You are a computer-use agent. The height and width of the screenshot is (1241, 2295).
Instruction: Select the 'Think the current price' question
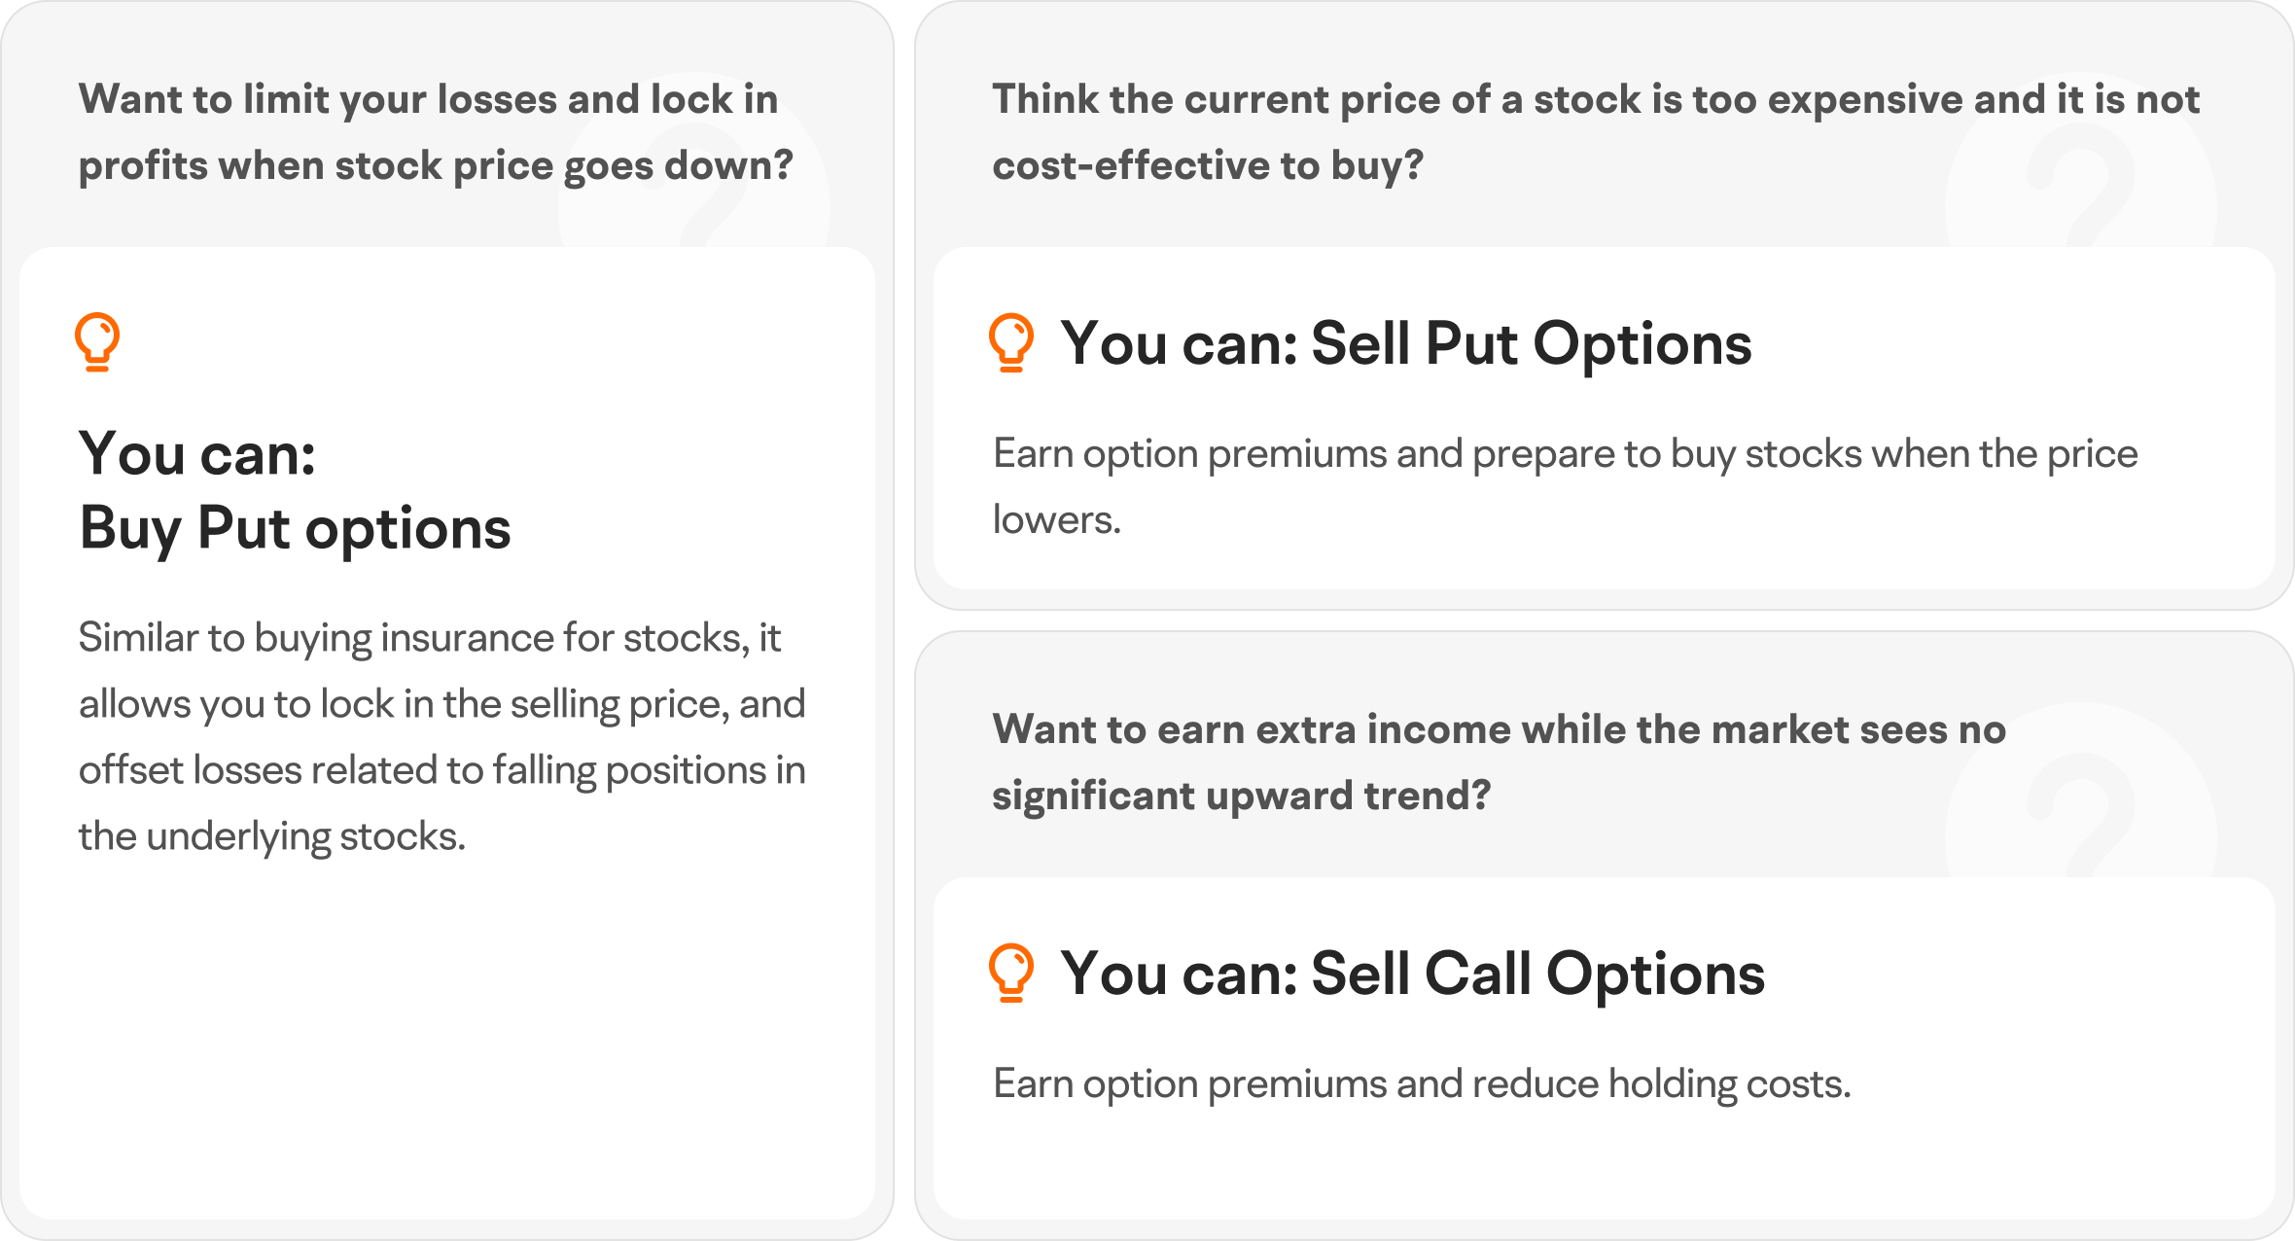coord(1595,132)
